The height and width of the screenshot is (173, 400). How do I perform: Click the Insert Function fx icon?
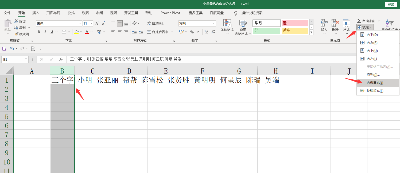click(x=61, y=59)
